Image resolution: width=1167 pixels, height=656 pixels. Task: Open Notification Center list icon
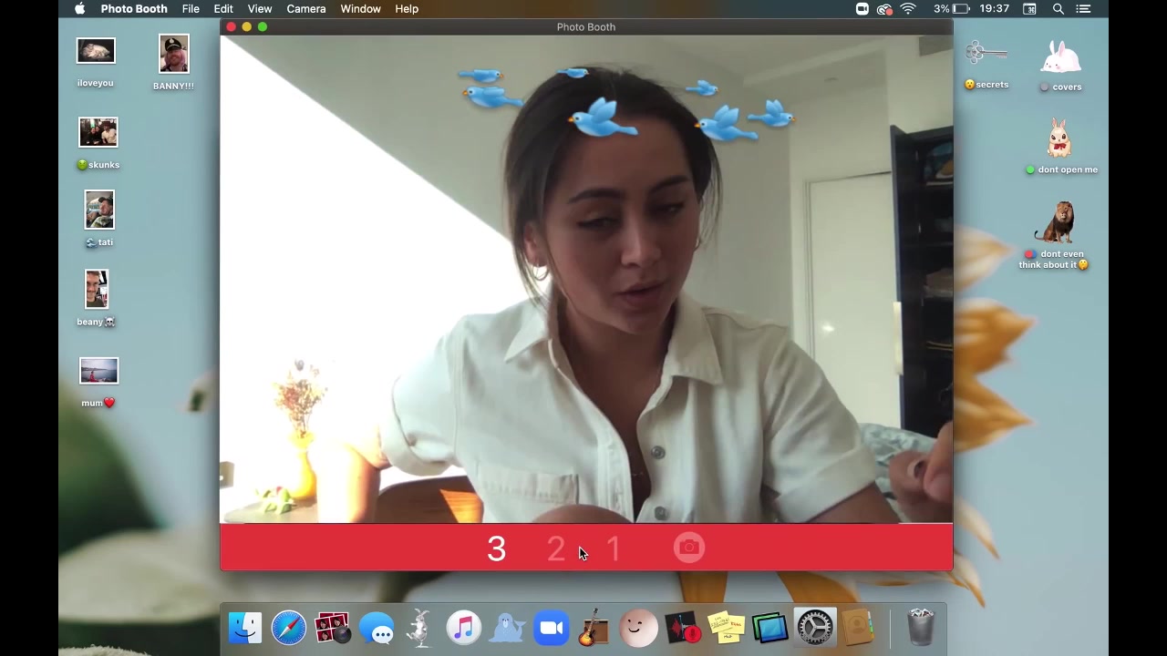1085,8
